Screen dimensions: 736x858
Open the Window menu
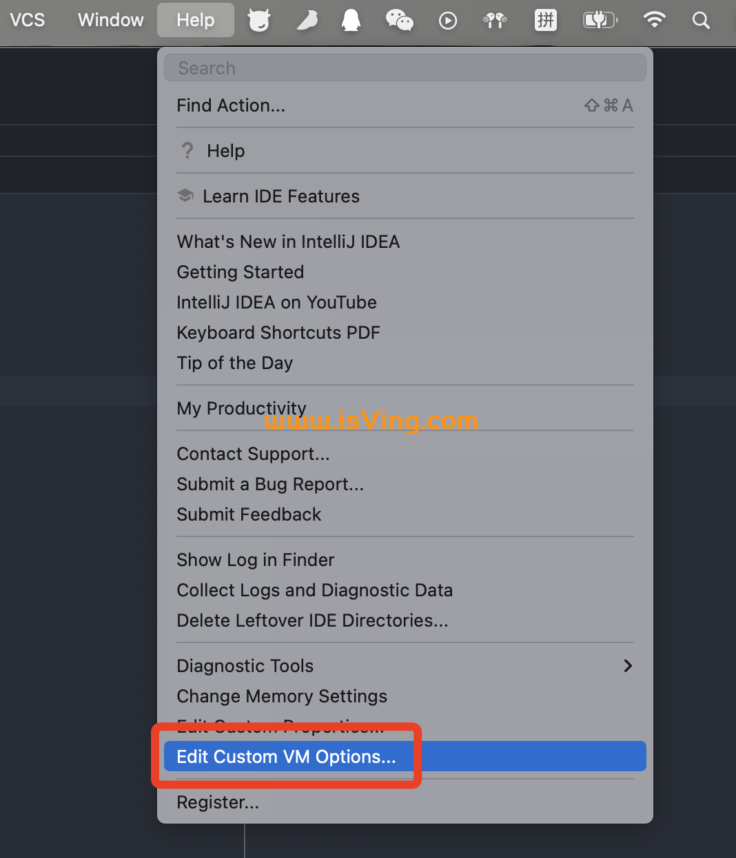pos(110,20)
